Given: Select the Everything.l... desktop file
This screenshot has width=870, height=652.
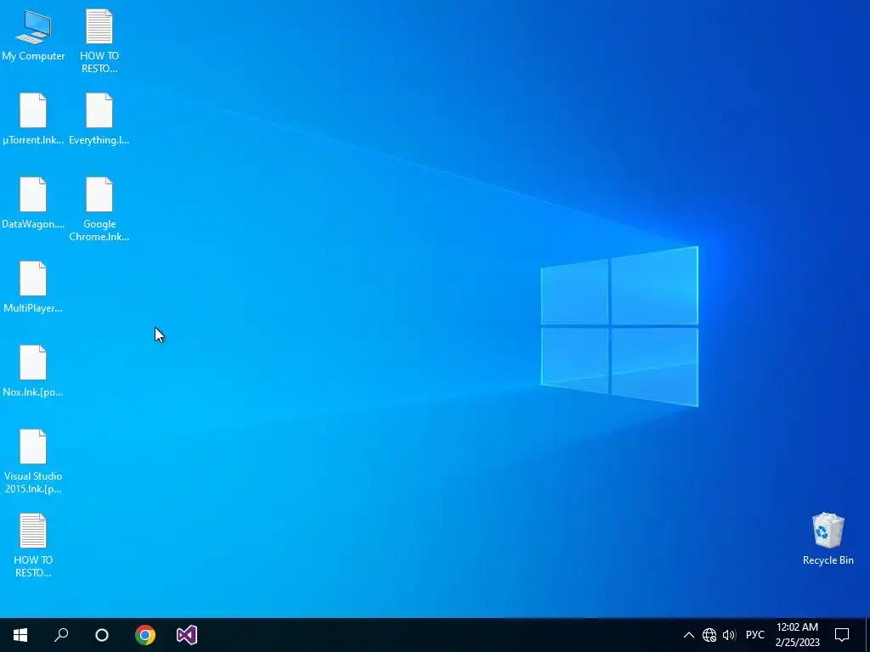Looking at the screenshot, I should point(99,119).
